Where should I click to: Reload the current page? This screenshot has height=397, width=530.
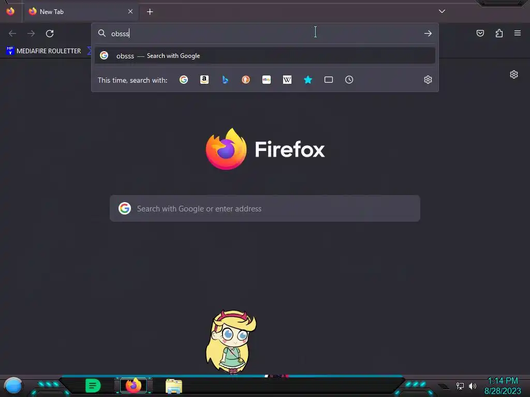tap(50, 34)
